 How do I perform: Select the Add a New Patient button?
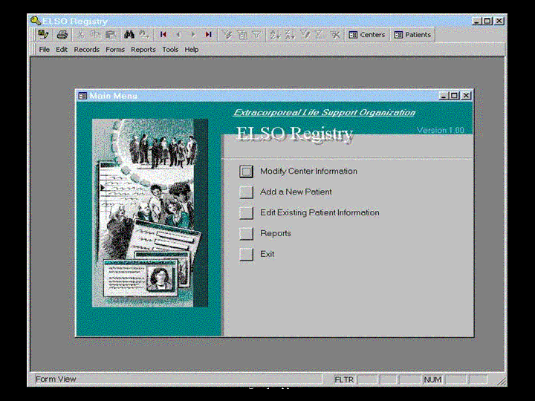point(247,192)
